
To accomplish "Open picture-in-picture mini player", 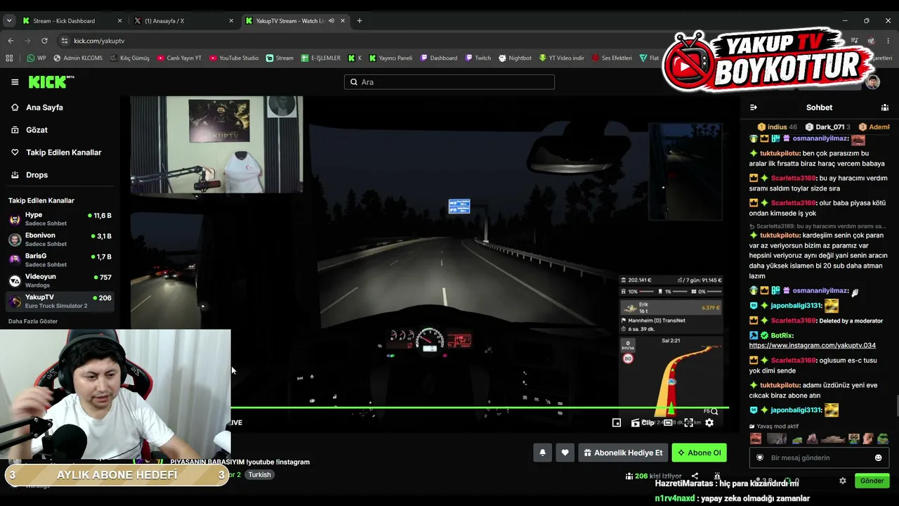I will [617, 422].
